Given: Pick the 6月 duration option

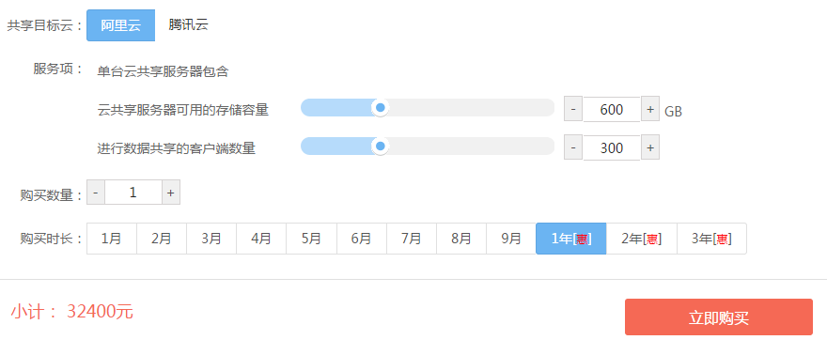Looking at the screenshot, I should 362,239.
